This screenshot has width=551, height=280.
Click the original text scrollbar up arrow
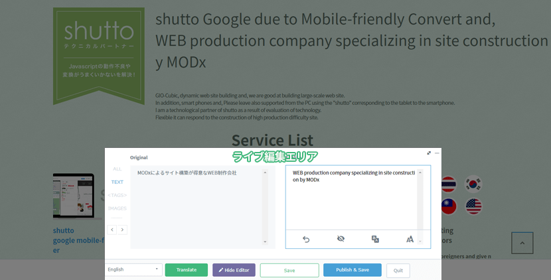point(265,173)
